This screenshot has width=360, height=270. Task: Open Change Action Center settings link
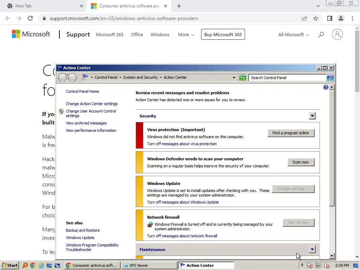click(92, 104)
